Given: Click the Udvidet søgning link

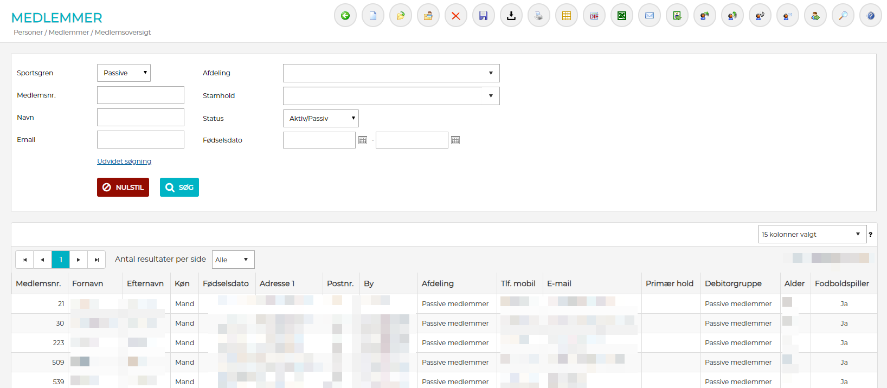Looking at the screenshot, I should click(x=124, y=161).
